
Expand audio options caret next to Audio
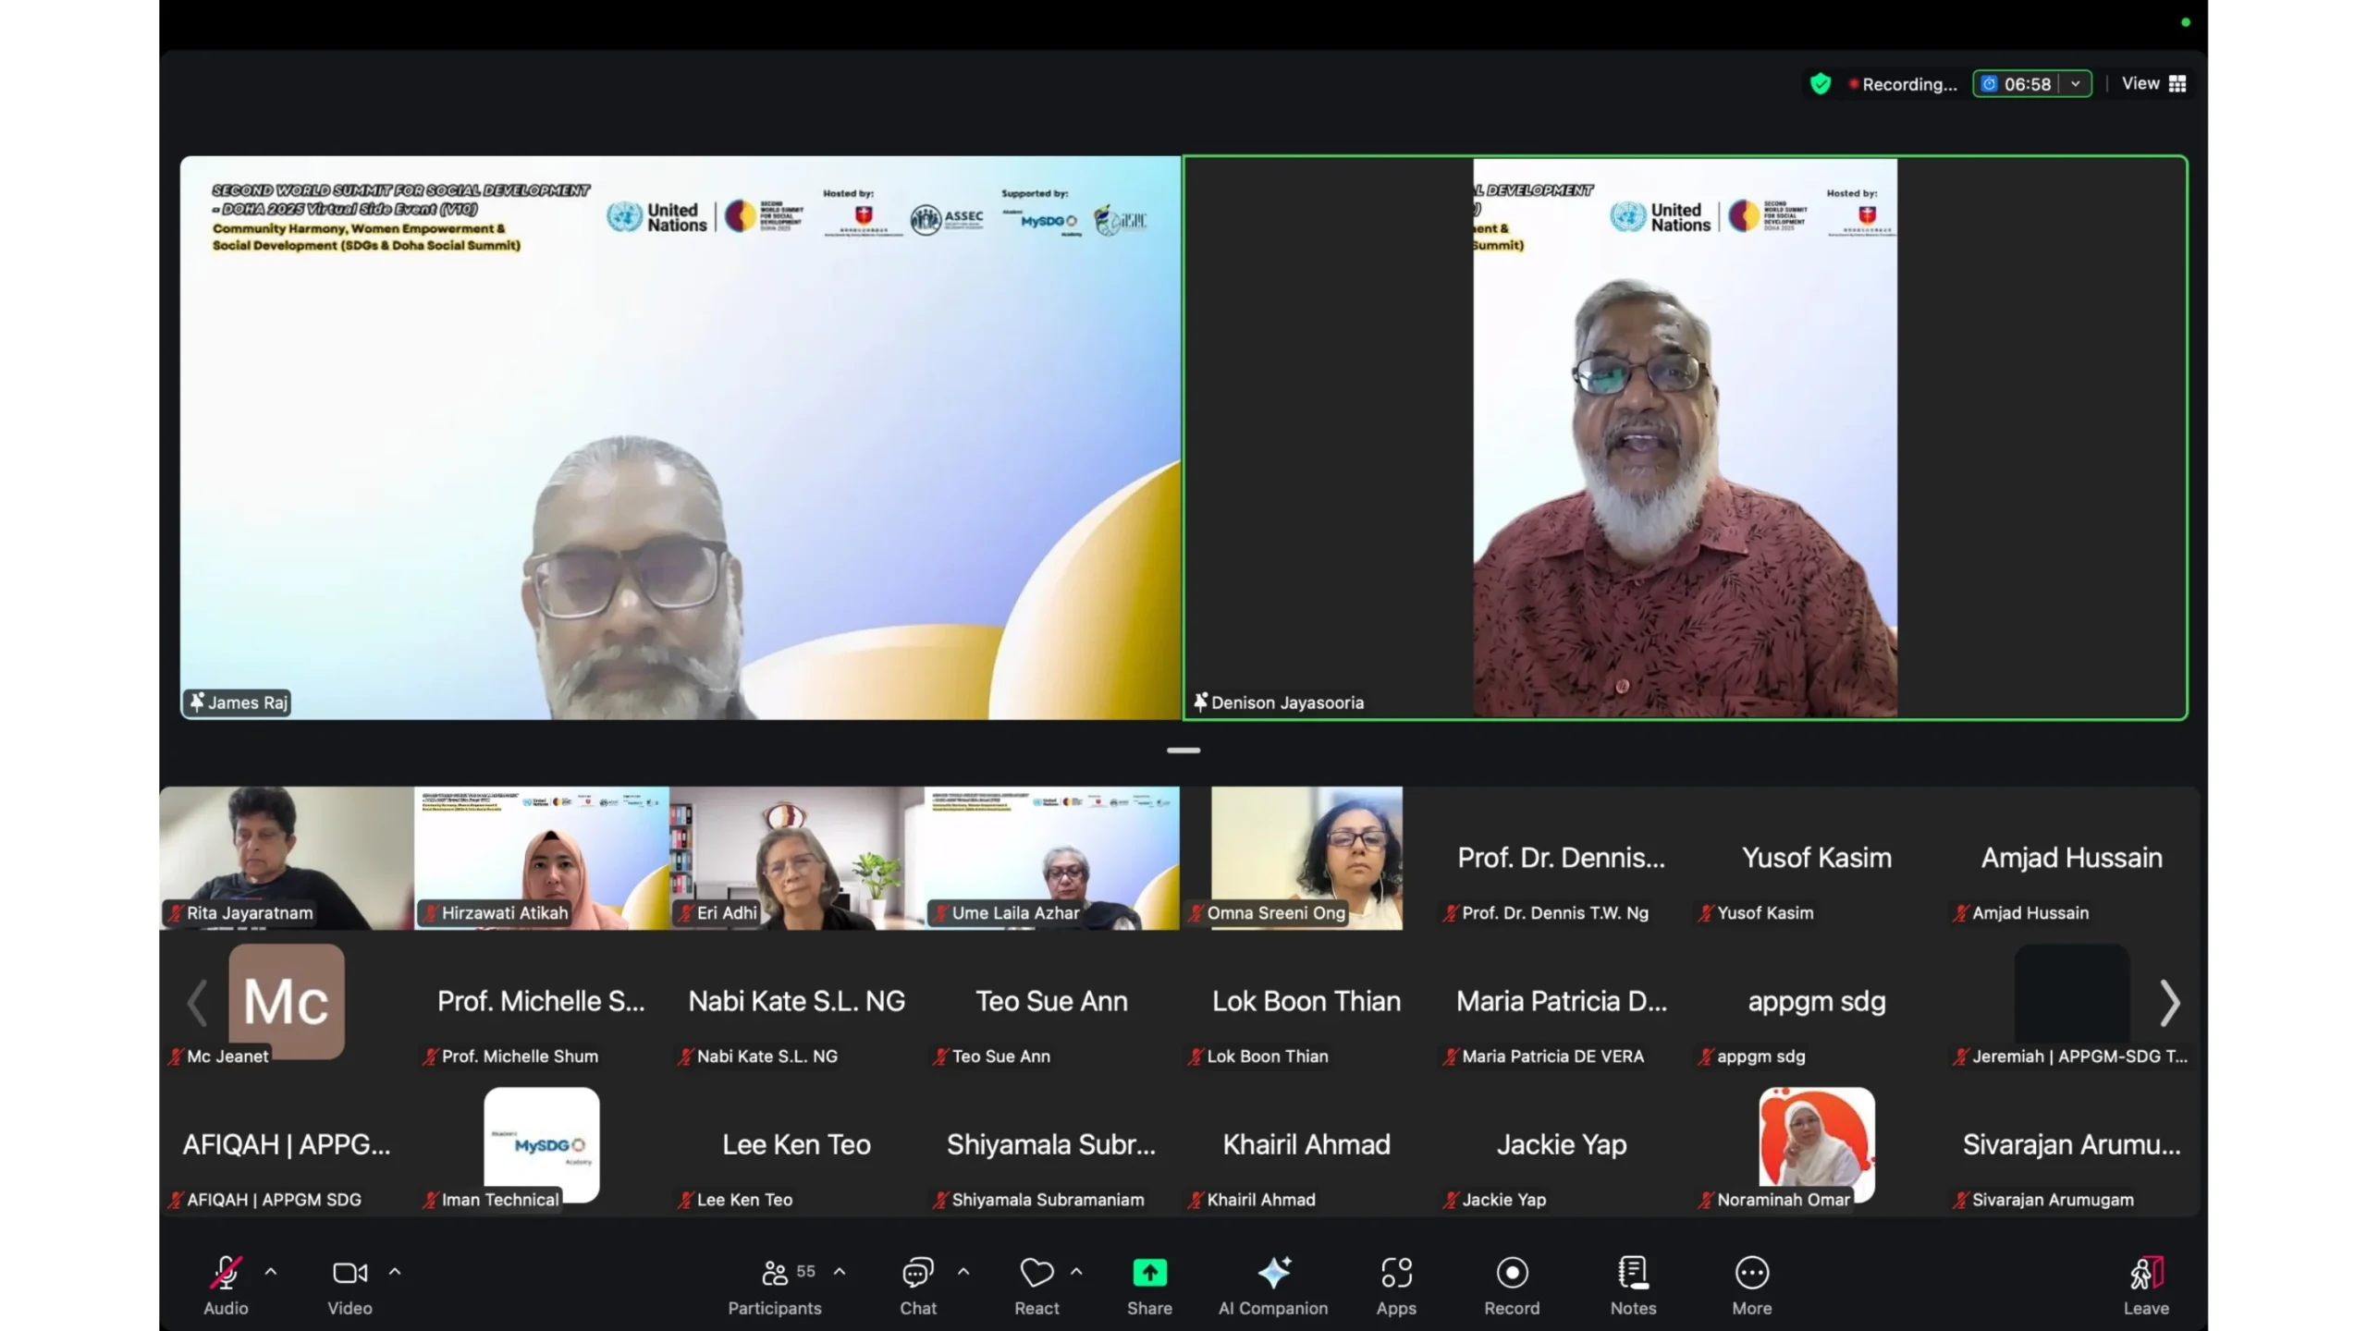(x=271, y=1272)
